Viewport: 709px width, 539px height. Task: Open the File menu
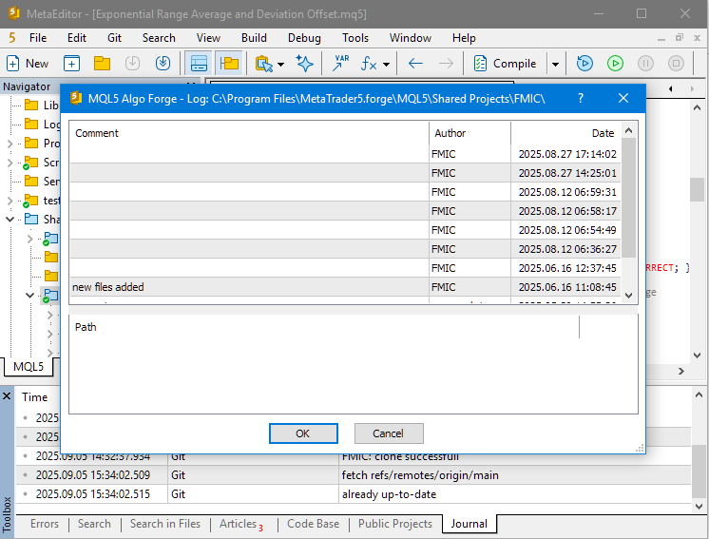pos(38,38)
